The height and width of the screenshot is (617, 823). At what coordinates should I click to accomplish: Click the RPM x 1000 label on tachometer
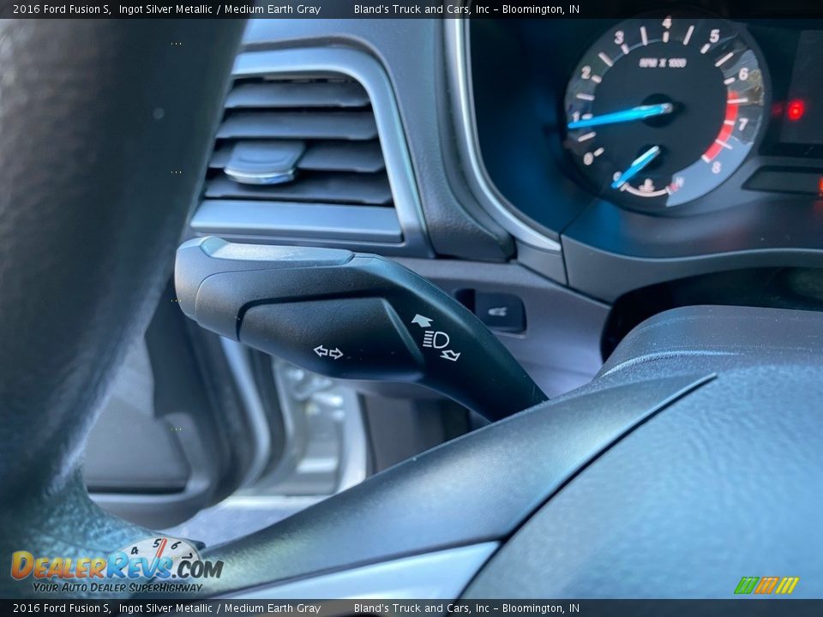pos(663,63)
